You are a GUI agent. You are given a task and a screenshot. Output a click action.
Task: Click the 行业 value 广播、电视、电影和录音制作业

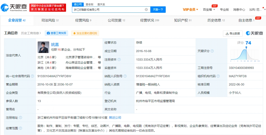coord(157,93)
